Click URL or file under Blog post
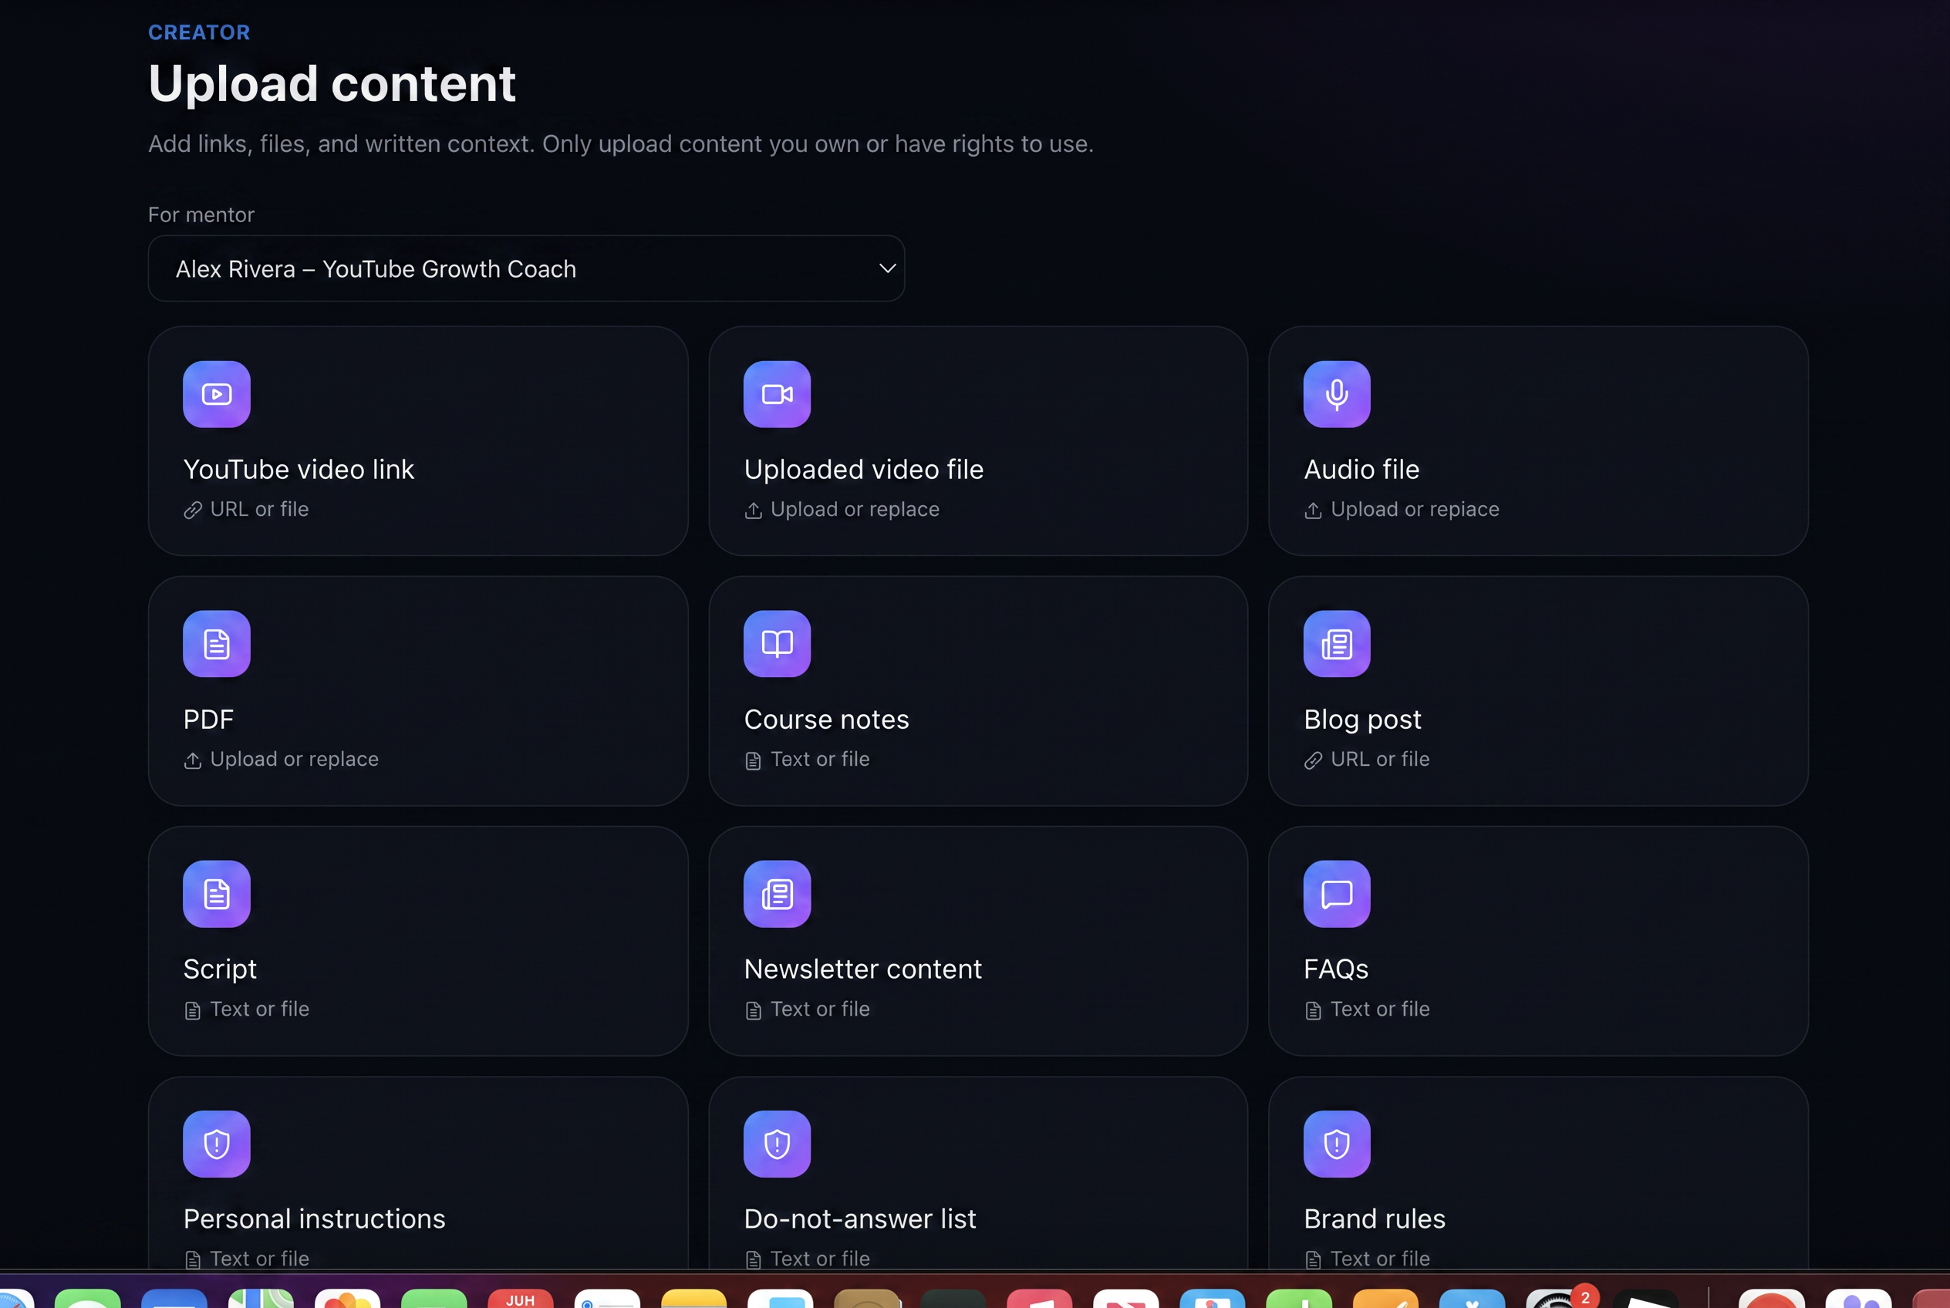 pyautogui.click(x=1379, y=759)
